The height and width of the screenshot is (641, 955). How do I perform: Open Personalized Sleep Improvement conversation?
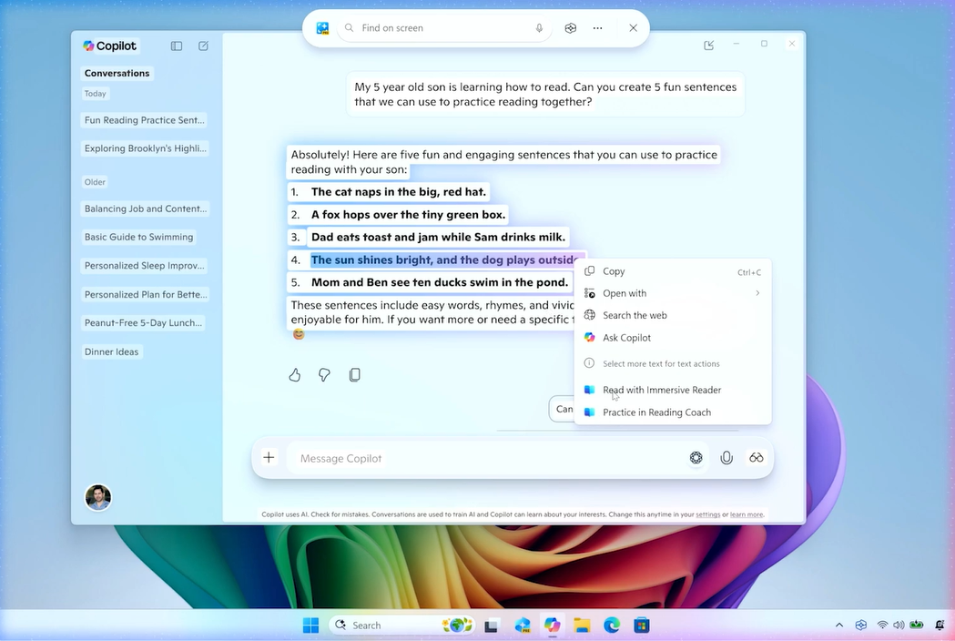pyautogui.click(x=145, y=266)
